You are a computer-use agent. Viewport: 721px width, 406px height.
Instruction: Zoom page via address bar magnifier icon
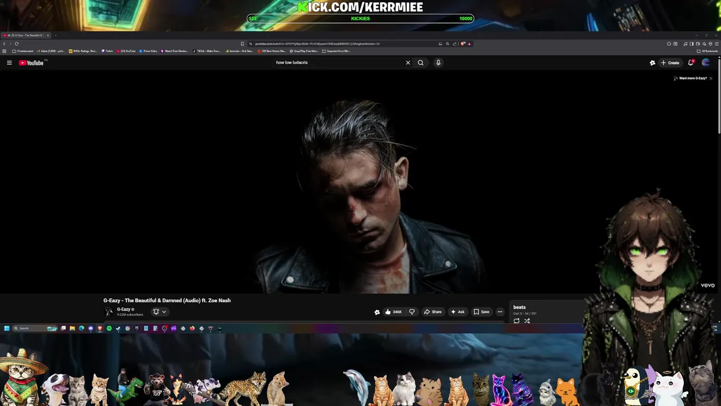(447, 43)
